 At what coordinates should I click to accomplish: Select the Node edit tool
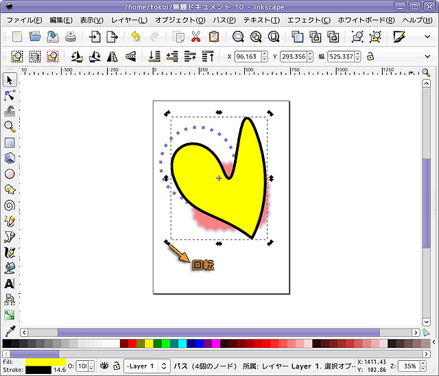[10, 95]
